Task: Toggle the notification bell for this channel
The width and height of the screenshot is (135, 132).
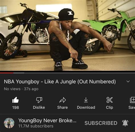Action: (125, 123)
